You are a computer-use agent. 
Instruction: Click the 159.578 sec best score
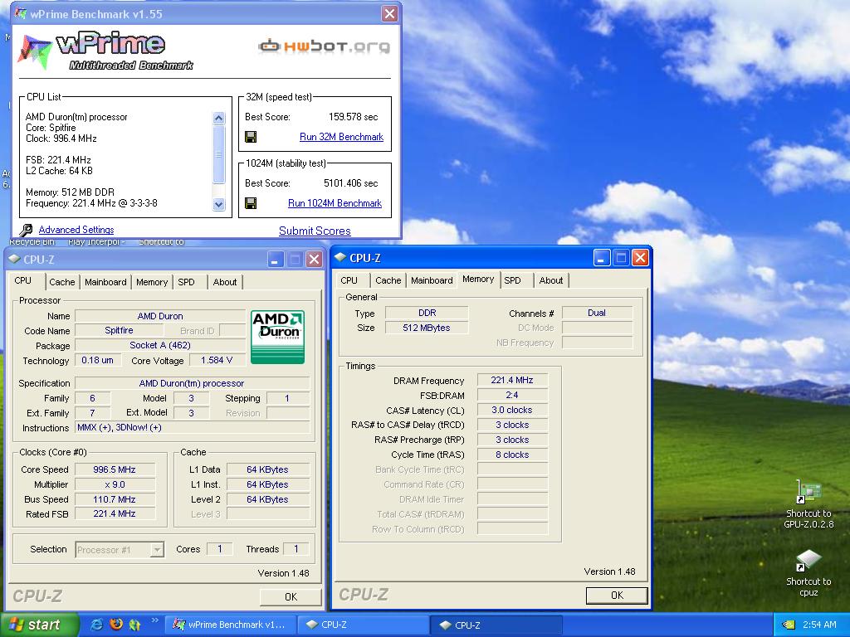click(354, 117)
